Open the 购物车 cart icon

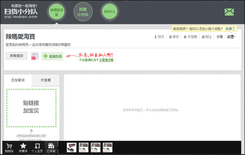(x=9, y=148)
